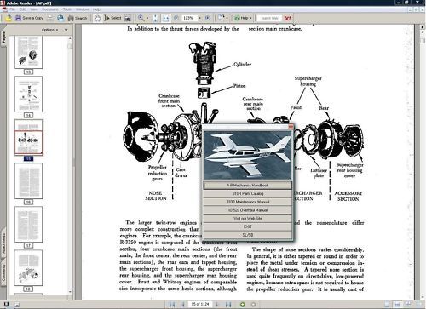Viewport: 426px width, 309px height.
Task: Click the page number field 15 of 1124
Action: click(x=200, y=304)
